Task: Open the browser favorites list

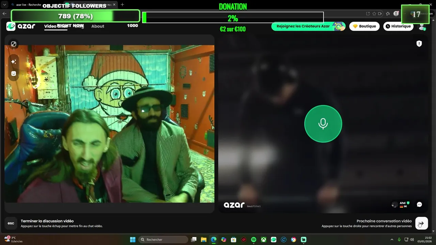Action: tap(388, 14)
